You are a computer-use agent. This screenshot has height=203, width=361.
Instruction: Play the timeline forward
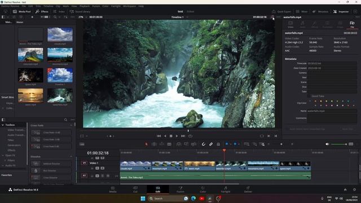[177, 136]
